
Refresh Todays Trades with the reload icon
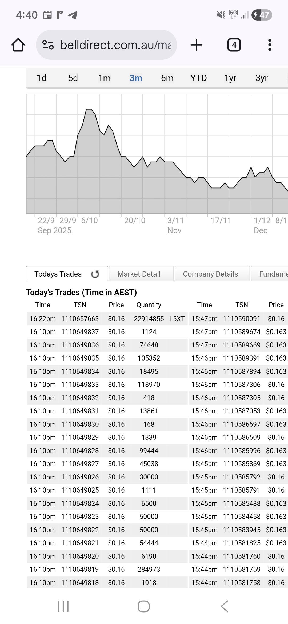point(95,274)
